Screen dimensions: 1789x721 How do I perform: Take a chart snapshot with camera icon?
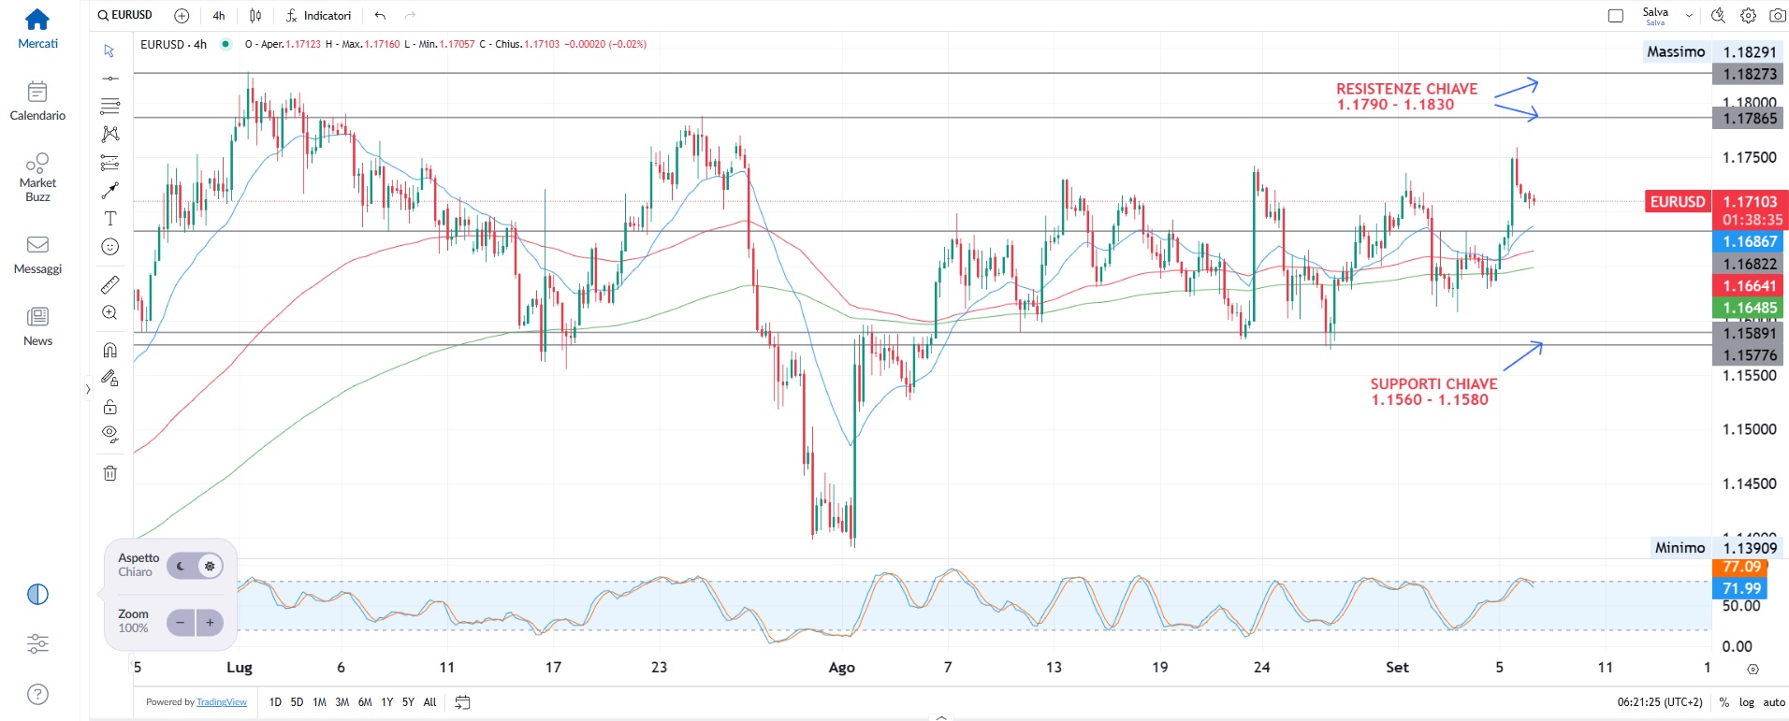coord(1777,15)
